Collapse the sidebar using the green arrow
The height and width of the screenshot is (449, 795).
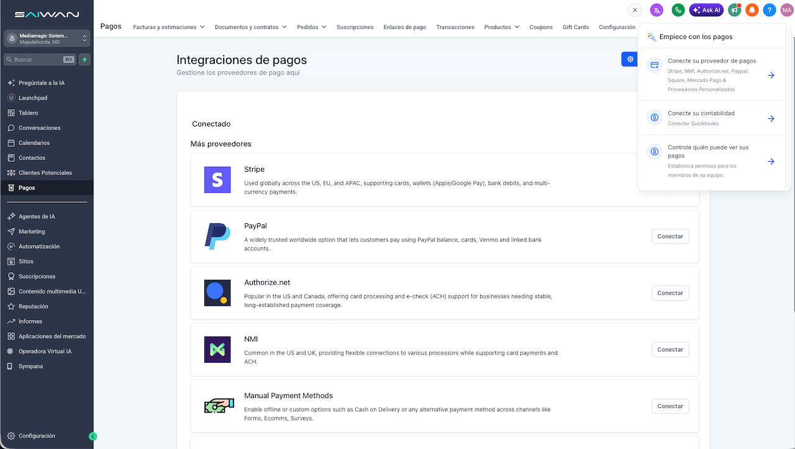(93, 436)
